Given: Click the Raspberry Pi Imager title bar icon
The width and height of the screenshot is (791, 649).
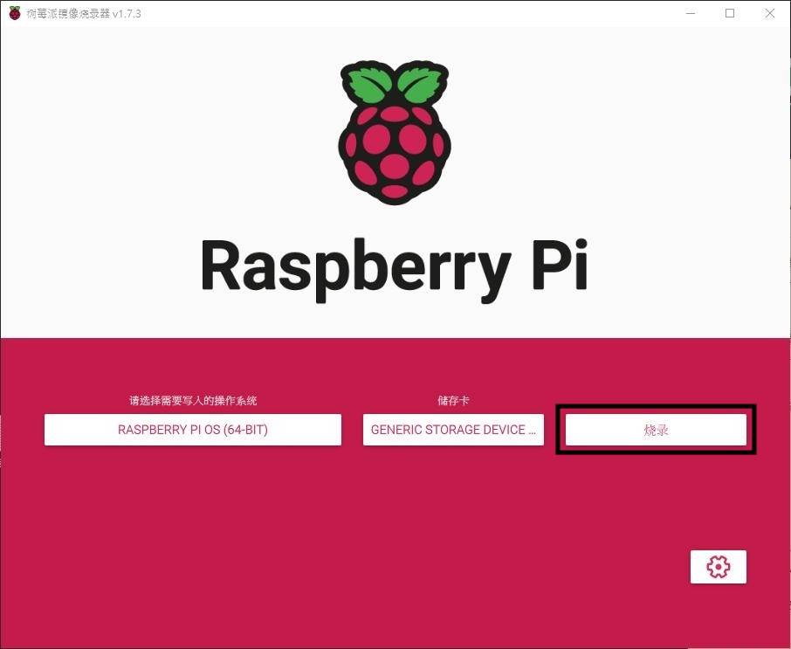Looking at the screenshot, I should pos(15,13).
